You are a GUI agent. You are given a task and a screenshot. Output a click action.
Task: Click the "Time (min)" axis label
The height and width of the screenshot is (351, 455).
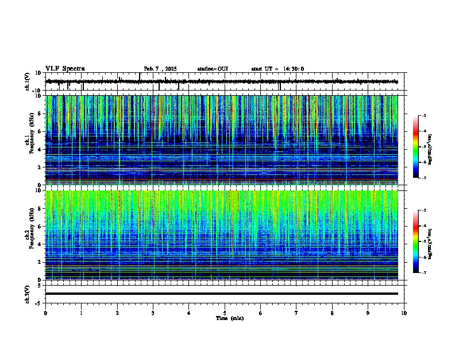pos(230,318)
